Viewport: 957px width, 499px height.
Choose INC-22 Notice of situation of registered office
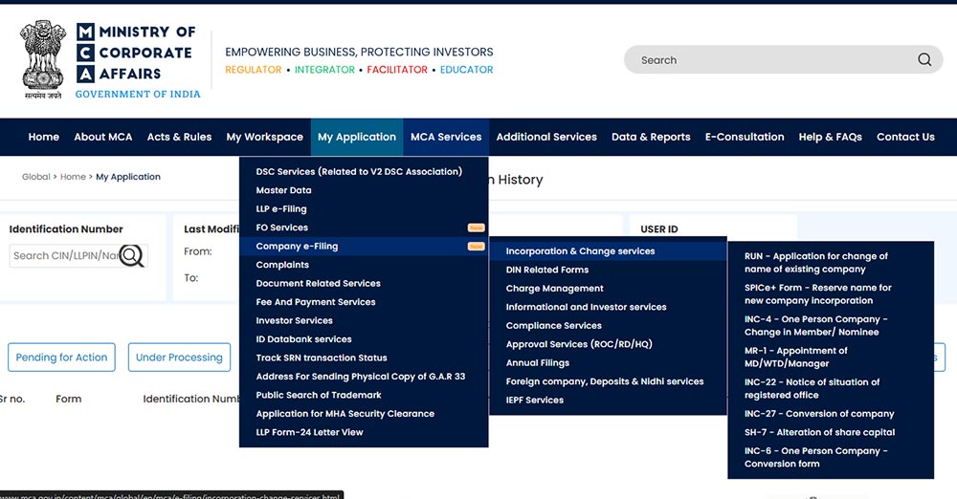812,388
